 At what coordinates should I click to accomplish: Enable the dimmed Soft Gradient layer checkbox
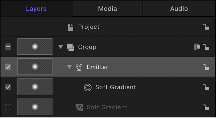[8, 107]
